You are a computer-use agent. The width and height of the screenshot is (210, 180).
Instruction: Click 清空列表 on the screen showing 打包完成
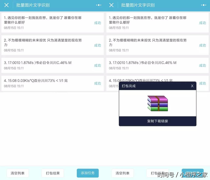122,173
